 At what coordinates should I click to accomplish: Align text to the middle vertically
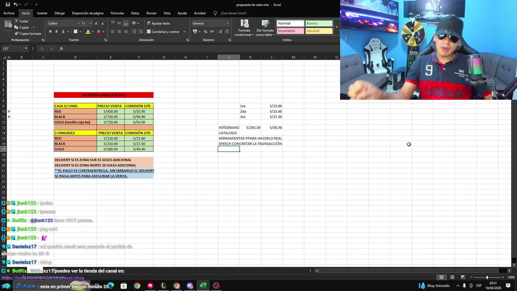[x=119, y=23]
